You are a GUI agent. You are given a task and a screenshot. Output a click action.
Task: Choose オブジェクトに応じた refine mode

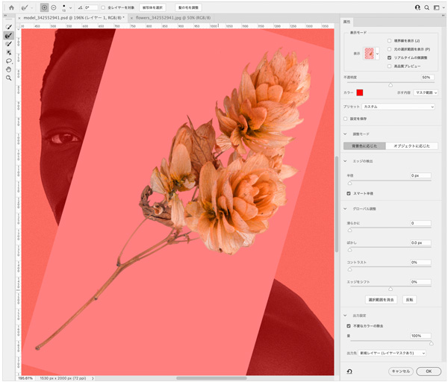pyautogui.click(x=411, y=146)
